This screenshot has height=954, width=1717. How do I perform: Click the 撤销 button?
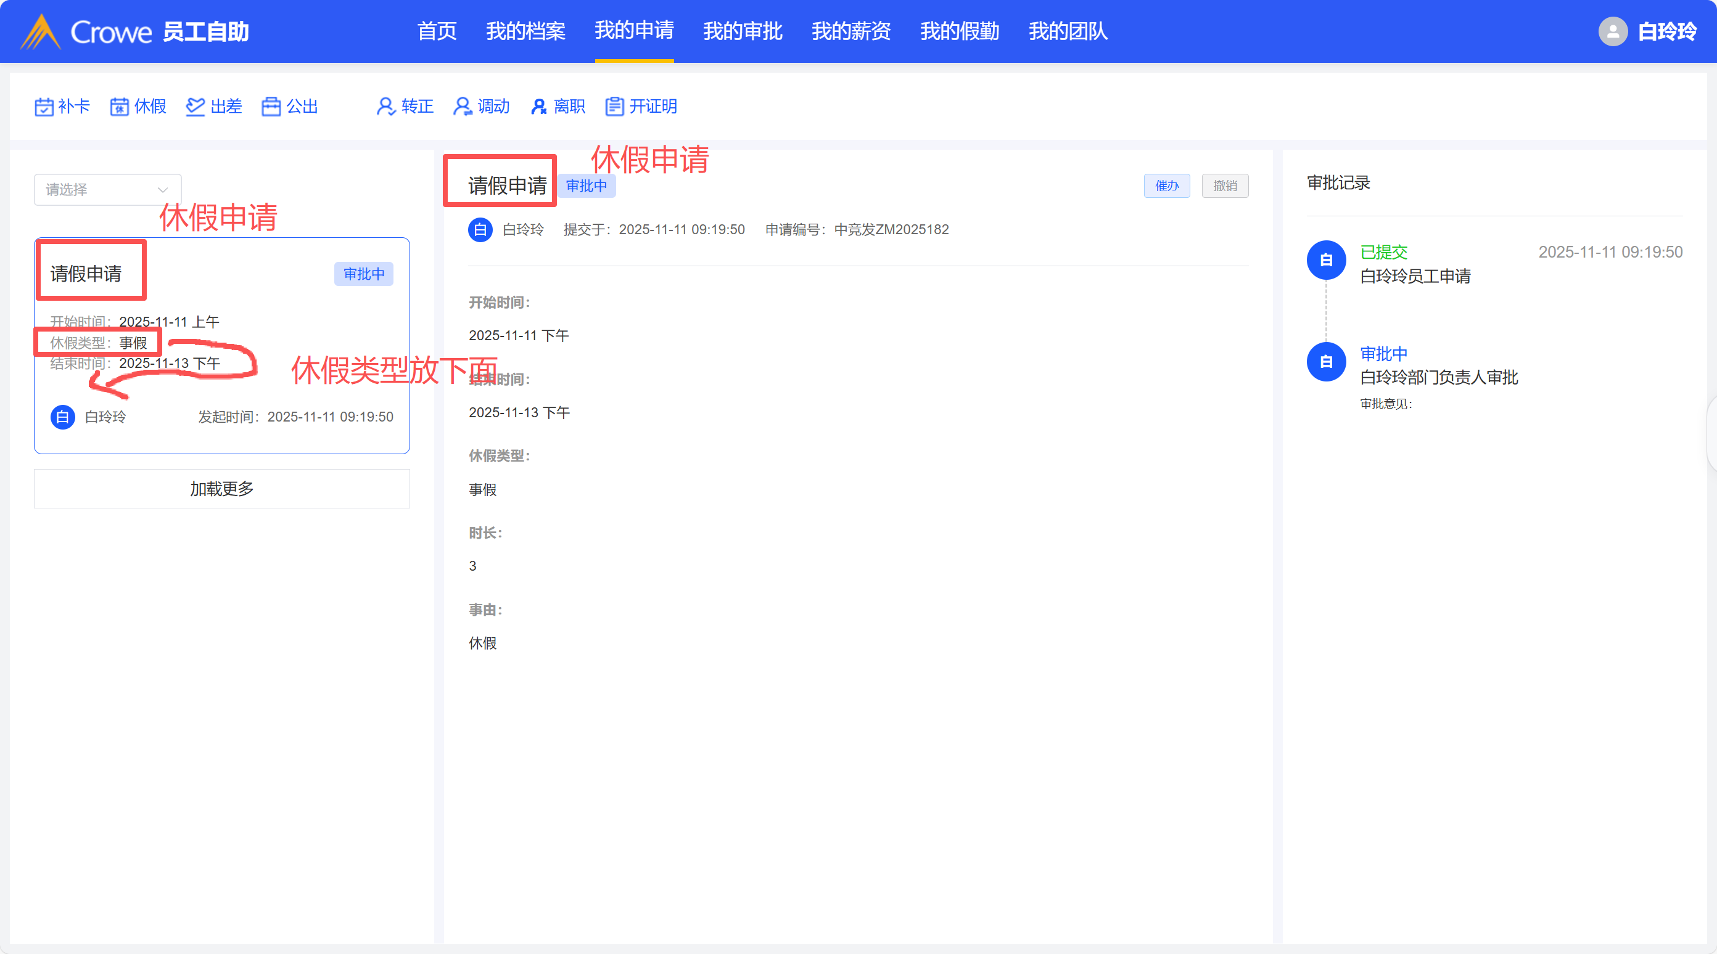[x=1224, y=186]
